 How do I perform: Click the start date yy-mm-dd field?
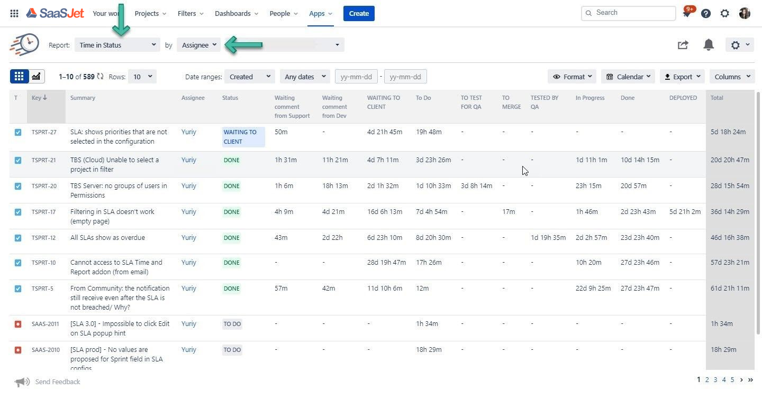356,77
